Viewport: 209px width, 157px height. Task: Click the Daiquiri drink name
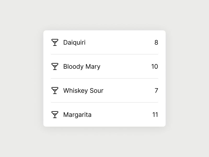click(74, 42)
